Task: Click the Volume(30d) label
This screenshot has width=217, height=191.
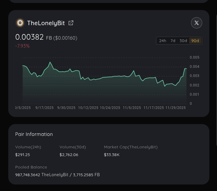Action: click(73, 147)
